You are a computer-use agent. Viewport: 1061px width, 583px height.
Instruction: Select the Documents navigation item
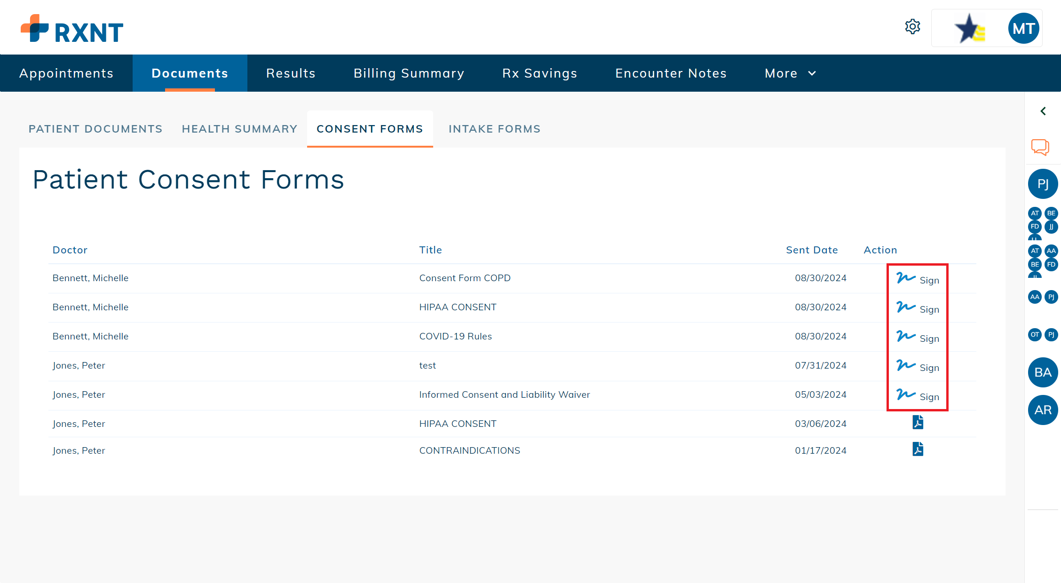[x=190, y=73]
